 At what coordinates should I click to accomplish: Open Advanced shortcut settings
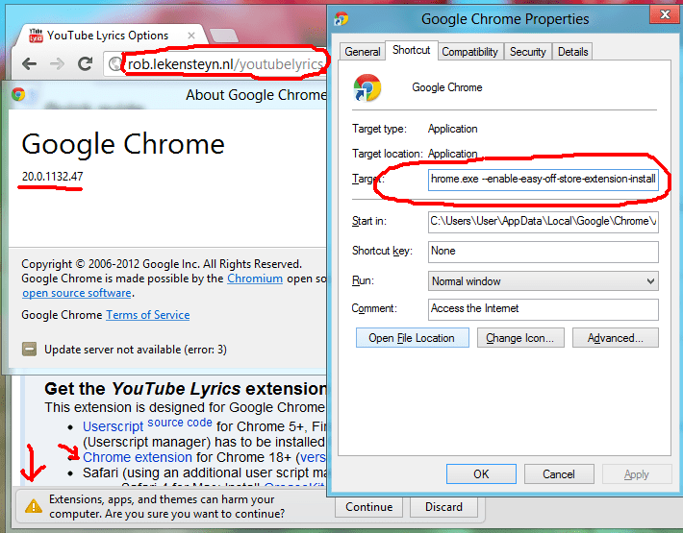(616, 338)
